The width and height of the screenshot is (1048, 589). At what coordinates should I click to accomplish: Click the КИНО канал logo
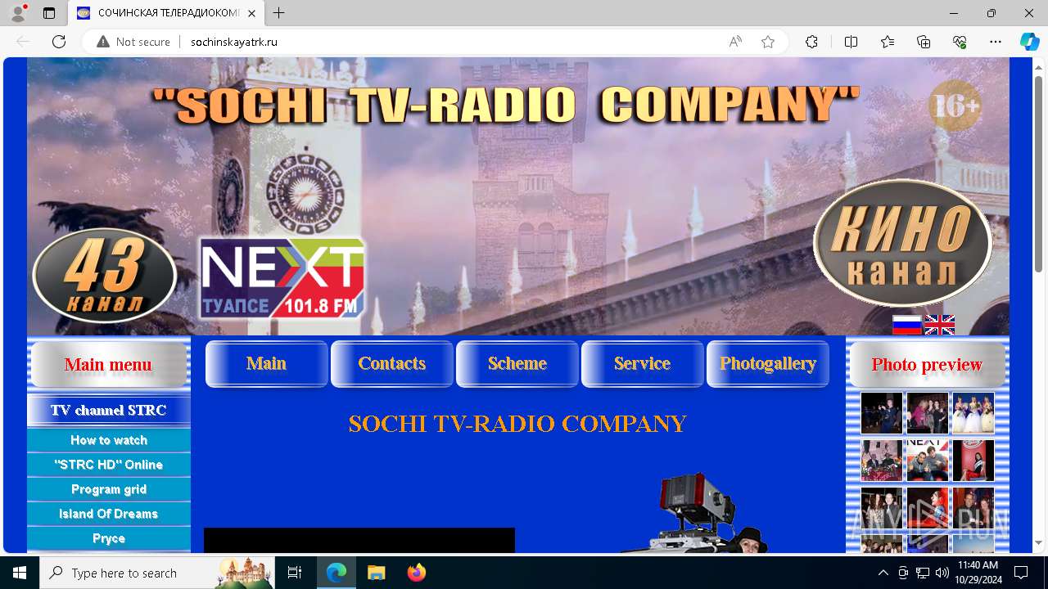(x=902, y=242)
